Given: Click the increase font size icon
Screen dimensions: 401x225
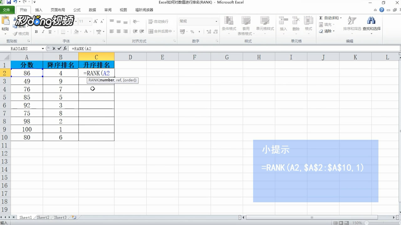Looking at the screenshot, I should point(96,21).
